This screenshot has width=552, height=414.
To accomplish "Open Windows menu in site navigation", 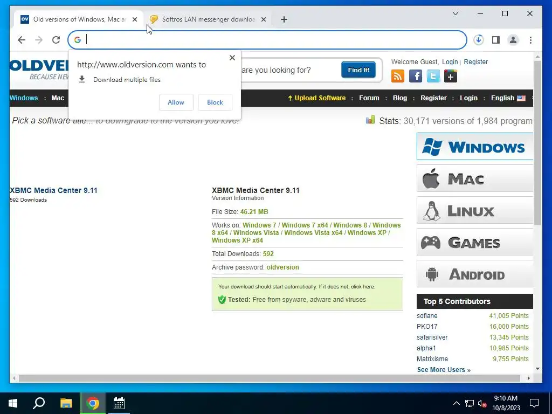I will click(x=24, y=98).
